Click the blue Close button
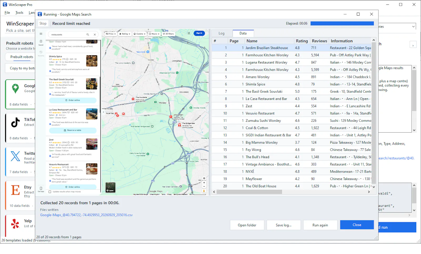421x254 pixels. tap(357, 225)
